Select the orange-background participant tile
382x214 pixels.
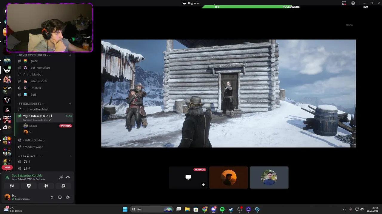(229, 177)
